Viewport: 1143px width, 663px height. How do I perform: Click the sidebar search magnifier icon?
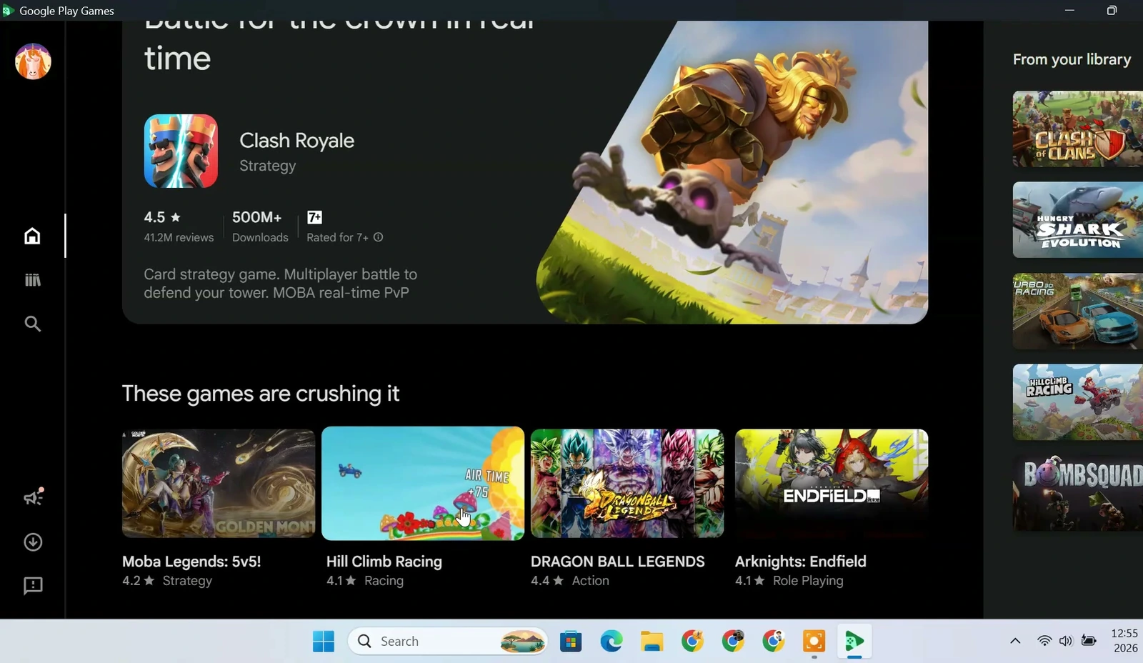[32, 324]
